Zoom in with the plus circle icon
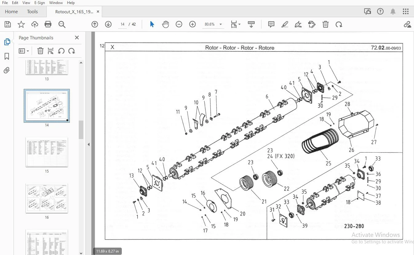 (x=193, y=24)
